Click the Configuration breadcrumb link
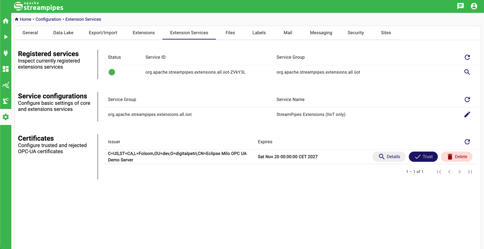The height and width of the screenshot is (249, 484). tap(48, 19)
